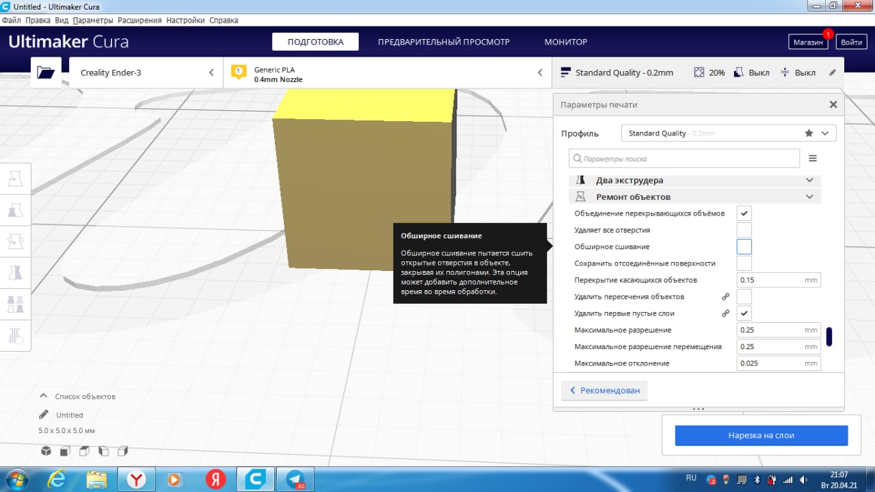Open the Магазин marketplace button

(808, 42)
